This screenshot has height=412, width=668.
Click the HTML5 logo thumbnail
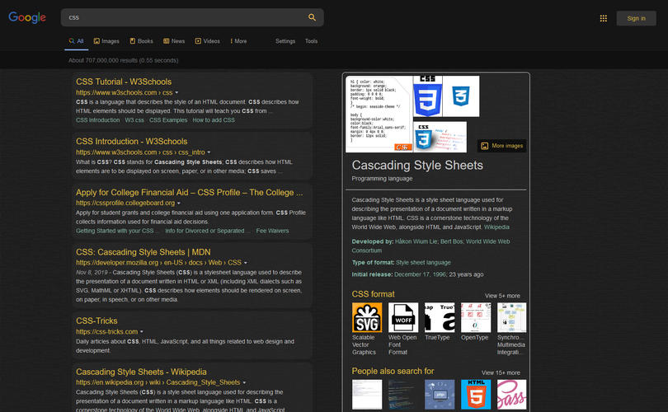point(476,395)
